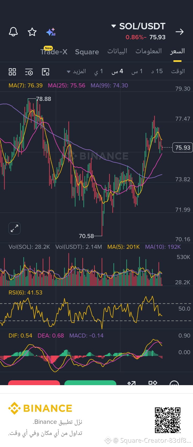193x447 pixels.
Task: Tap the red sell button
Action: (x=34, y=383)
